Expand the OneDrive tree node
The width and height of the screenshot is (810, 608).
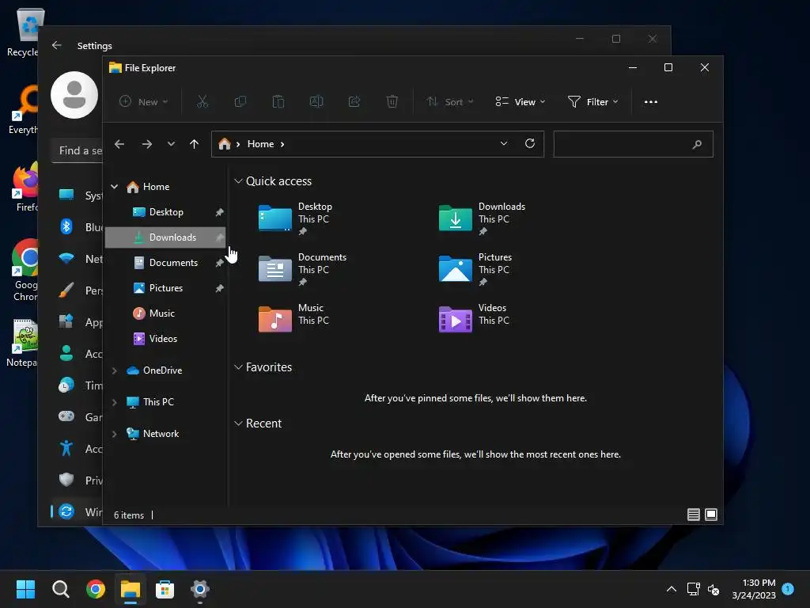[115, 370]
